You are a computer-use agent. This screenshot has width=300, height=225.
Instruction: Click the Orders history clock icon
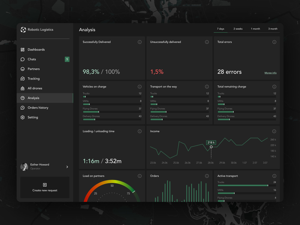click(22, 108)
